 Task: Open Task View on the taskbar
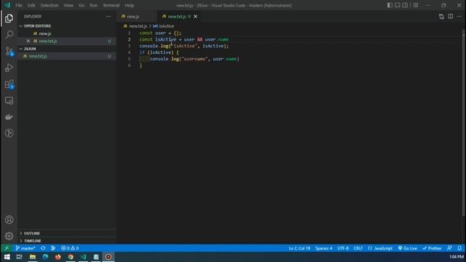click(20, 257)
